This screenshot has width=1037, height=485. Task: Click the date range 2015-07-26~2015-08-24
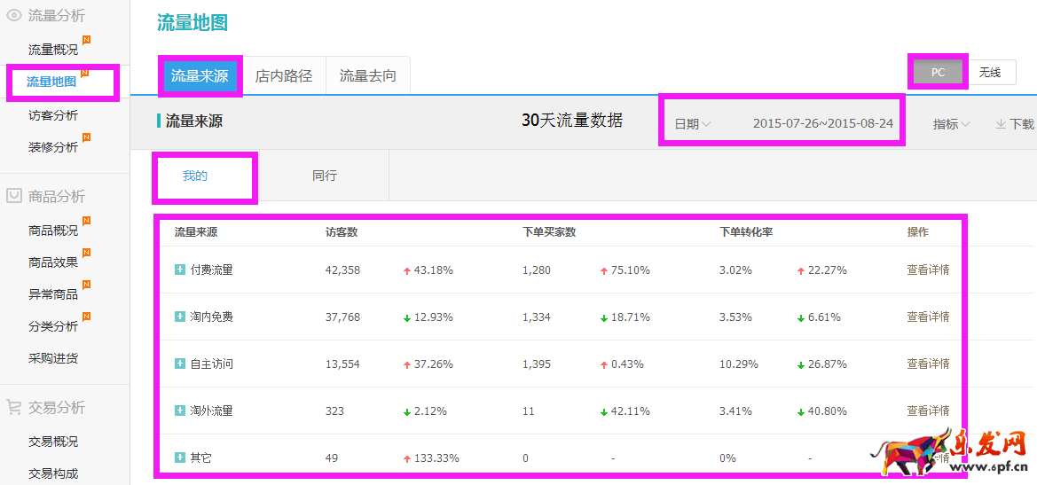click(822, 123)
